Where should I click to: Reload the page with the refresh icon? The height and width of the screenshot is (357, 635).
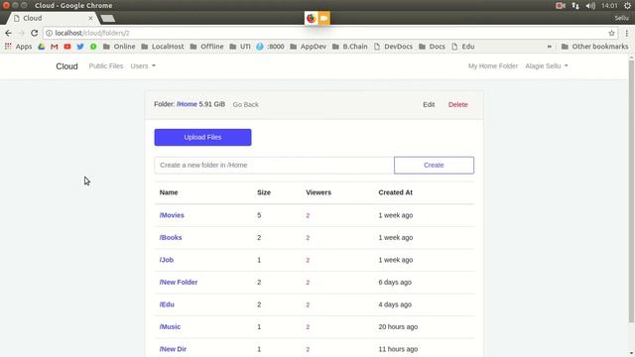coord(35,33)
